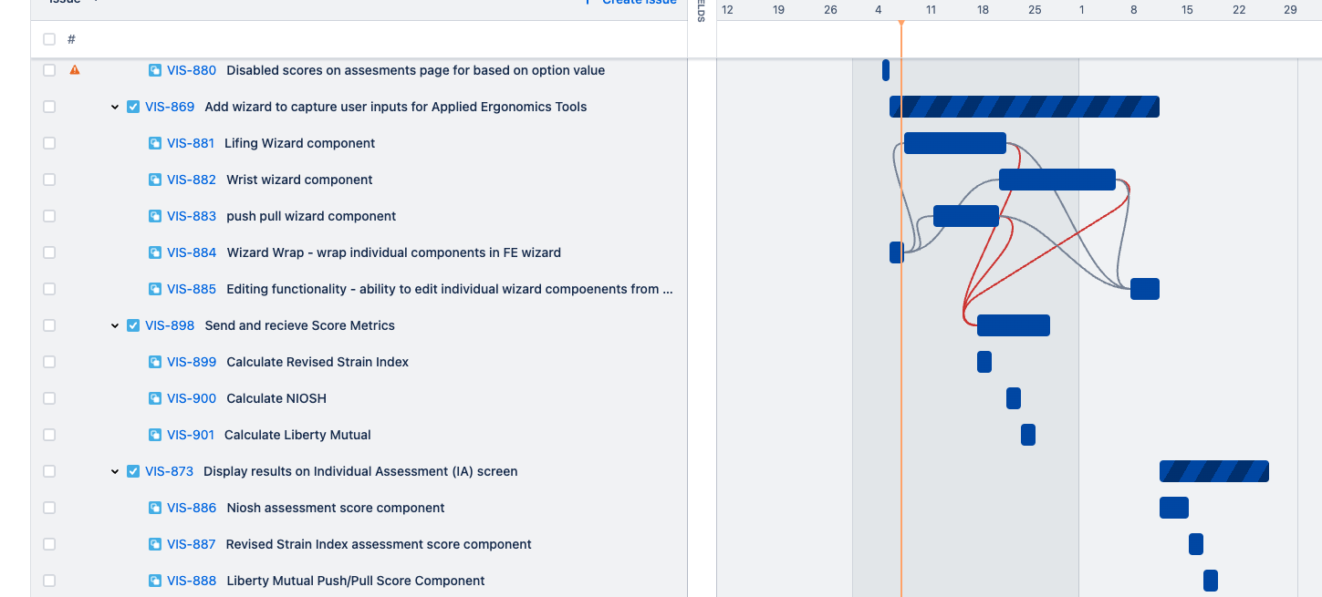Image resolution: width=1322 pixels, height=597 pixels.
Task: Collapse the VIS-869 wizard issue group
Action: tap(115, 107)
